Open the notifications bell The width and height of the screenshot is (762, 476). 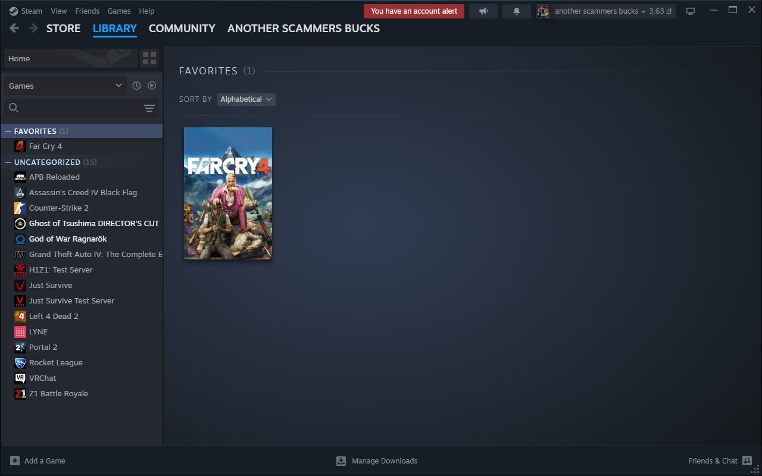517,11
